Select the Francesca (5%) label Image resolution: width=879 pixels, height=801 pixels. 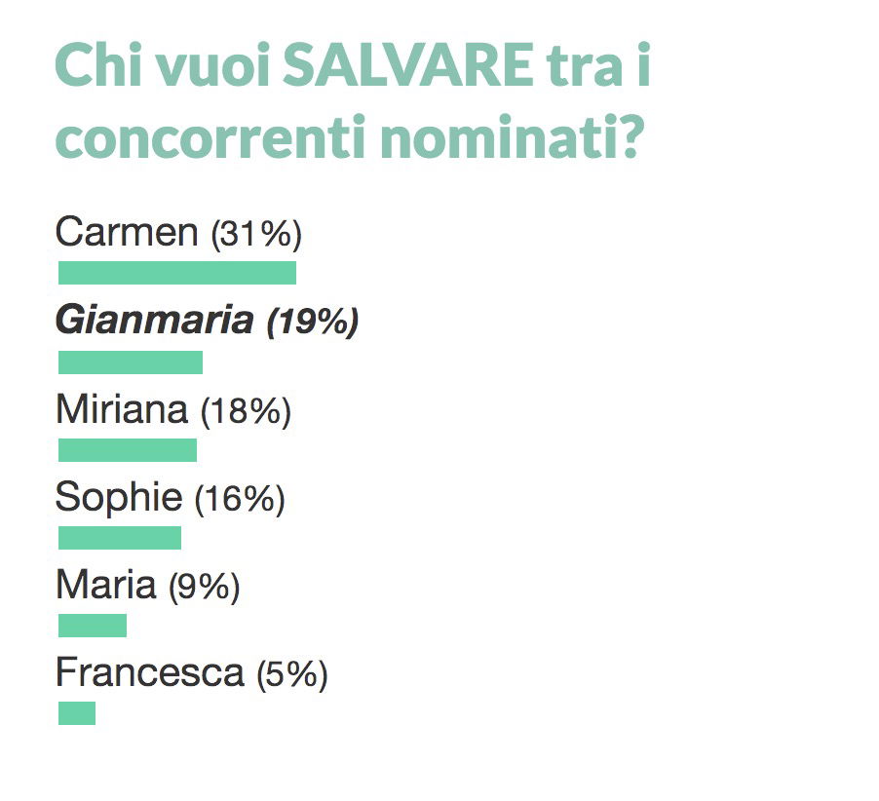pos(191,673)
